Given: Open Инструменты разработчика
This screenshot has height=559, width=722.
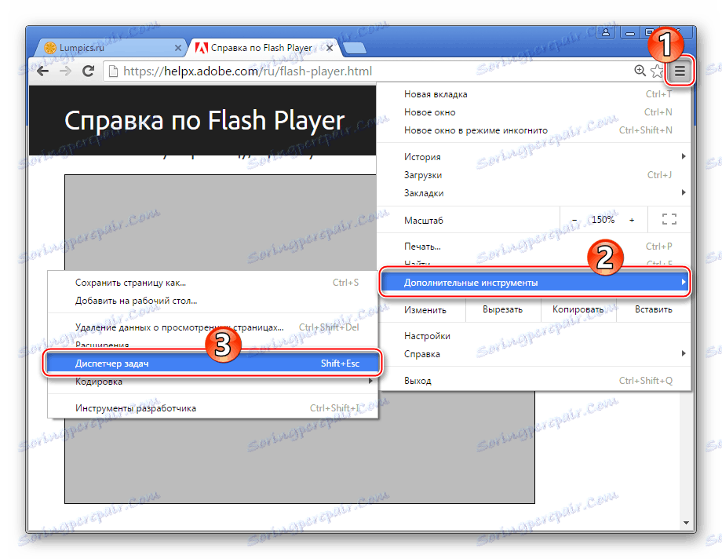Looking at the screenshot, I should [x=213, y=408].
